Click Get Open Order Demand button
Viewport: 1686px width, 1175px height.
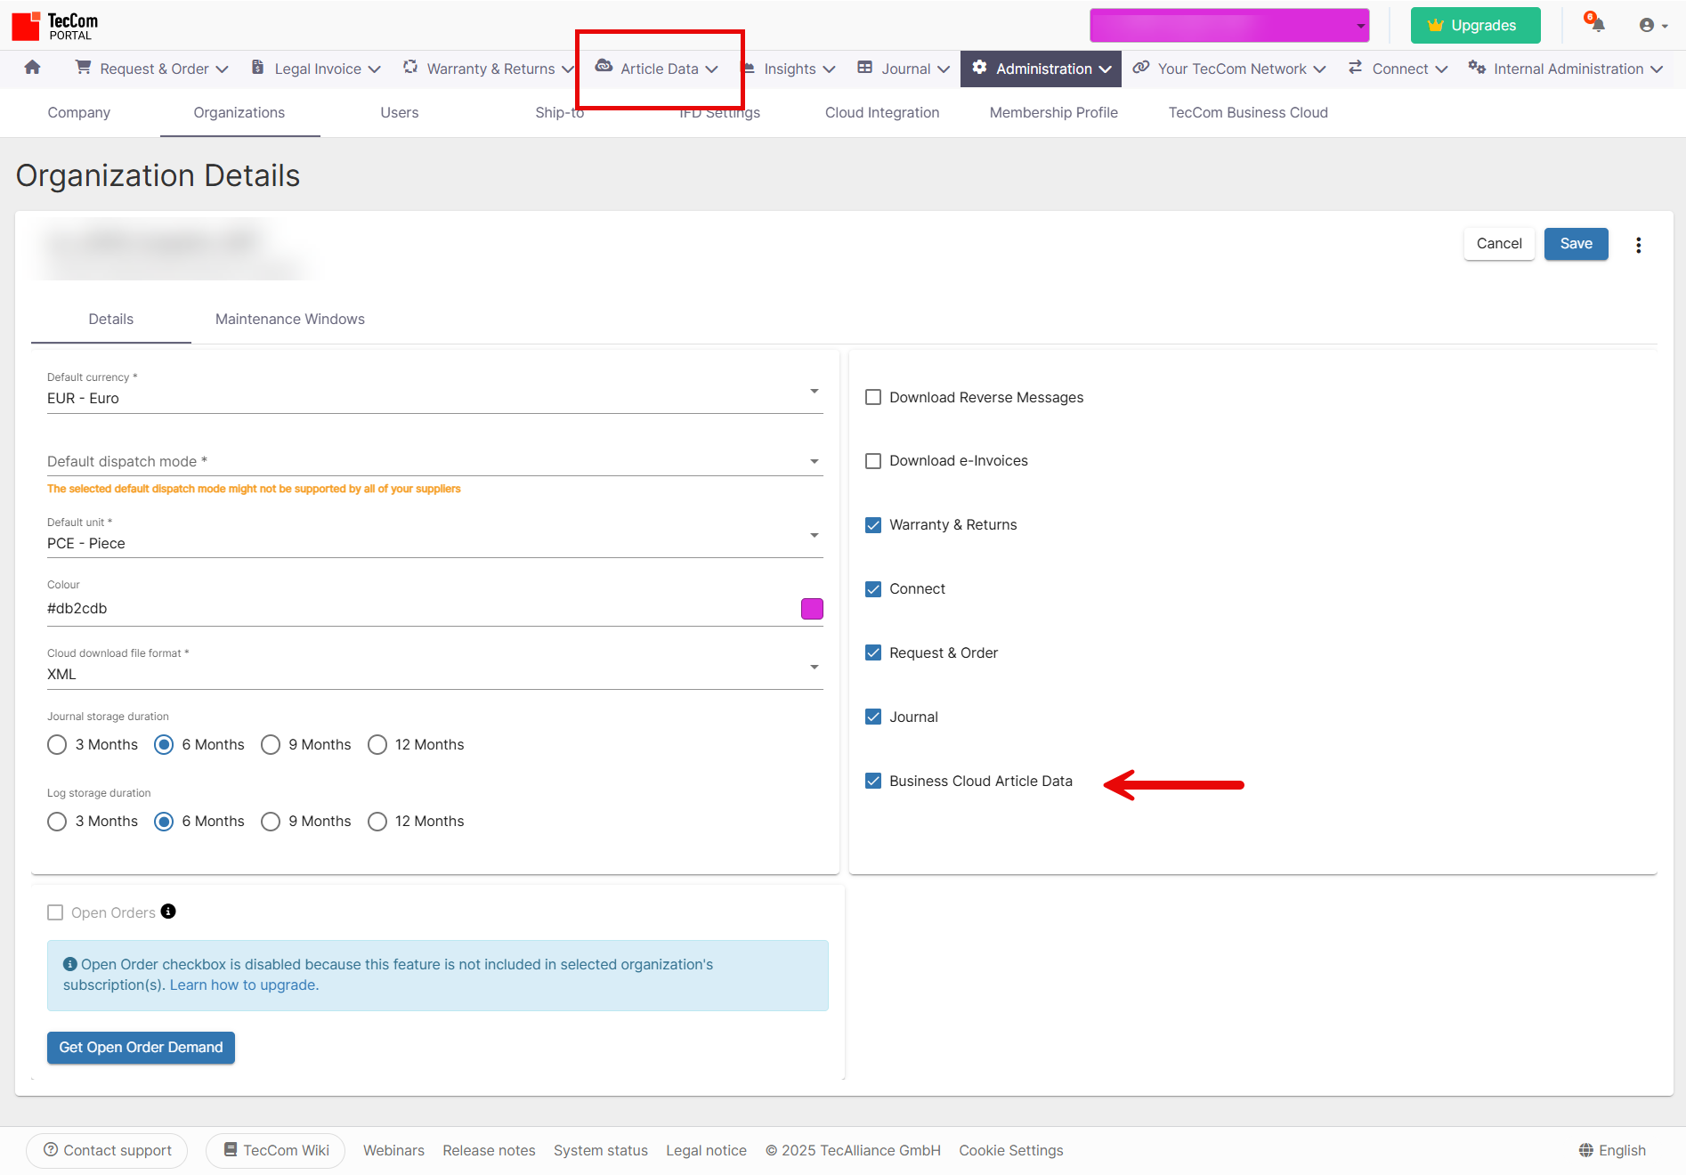click(141, 1047)
